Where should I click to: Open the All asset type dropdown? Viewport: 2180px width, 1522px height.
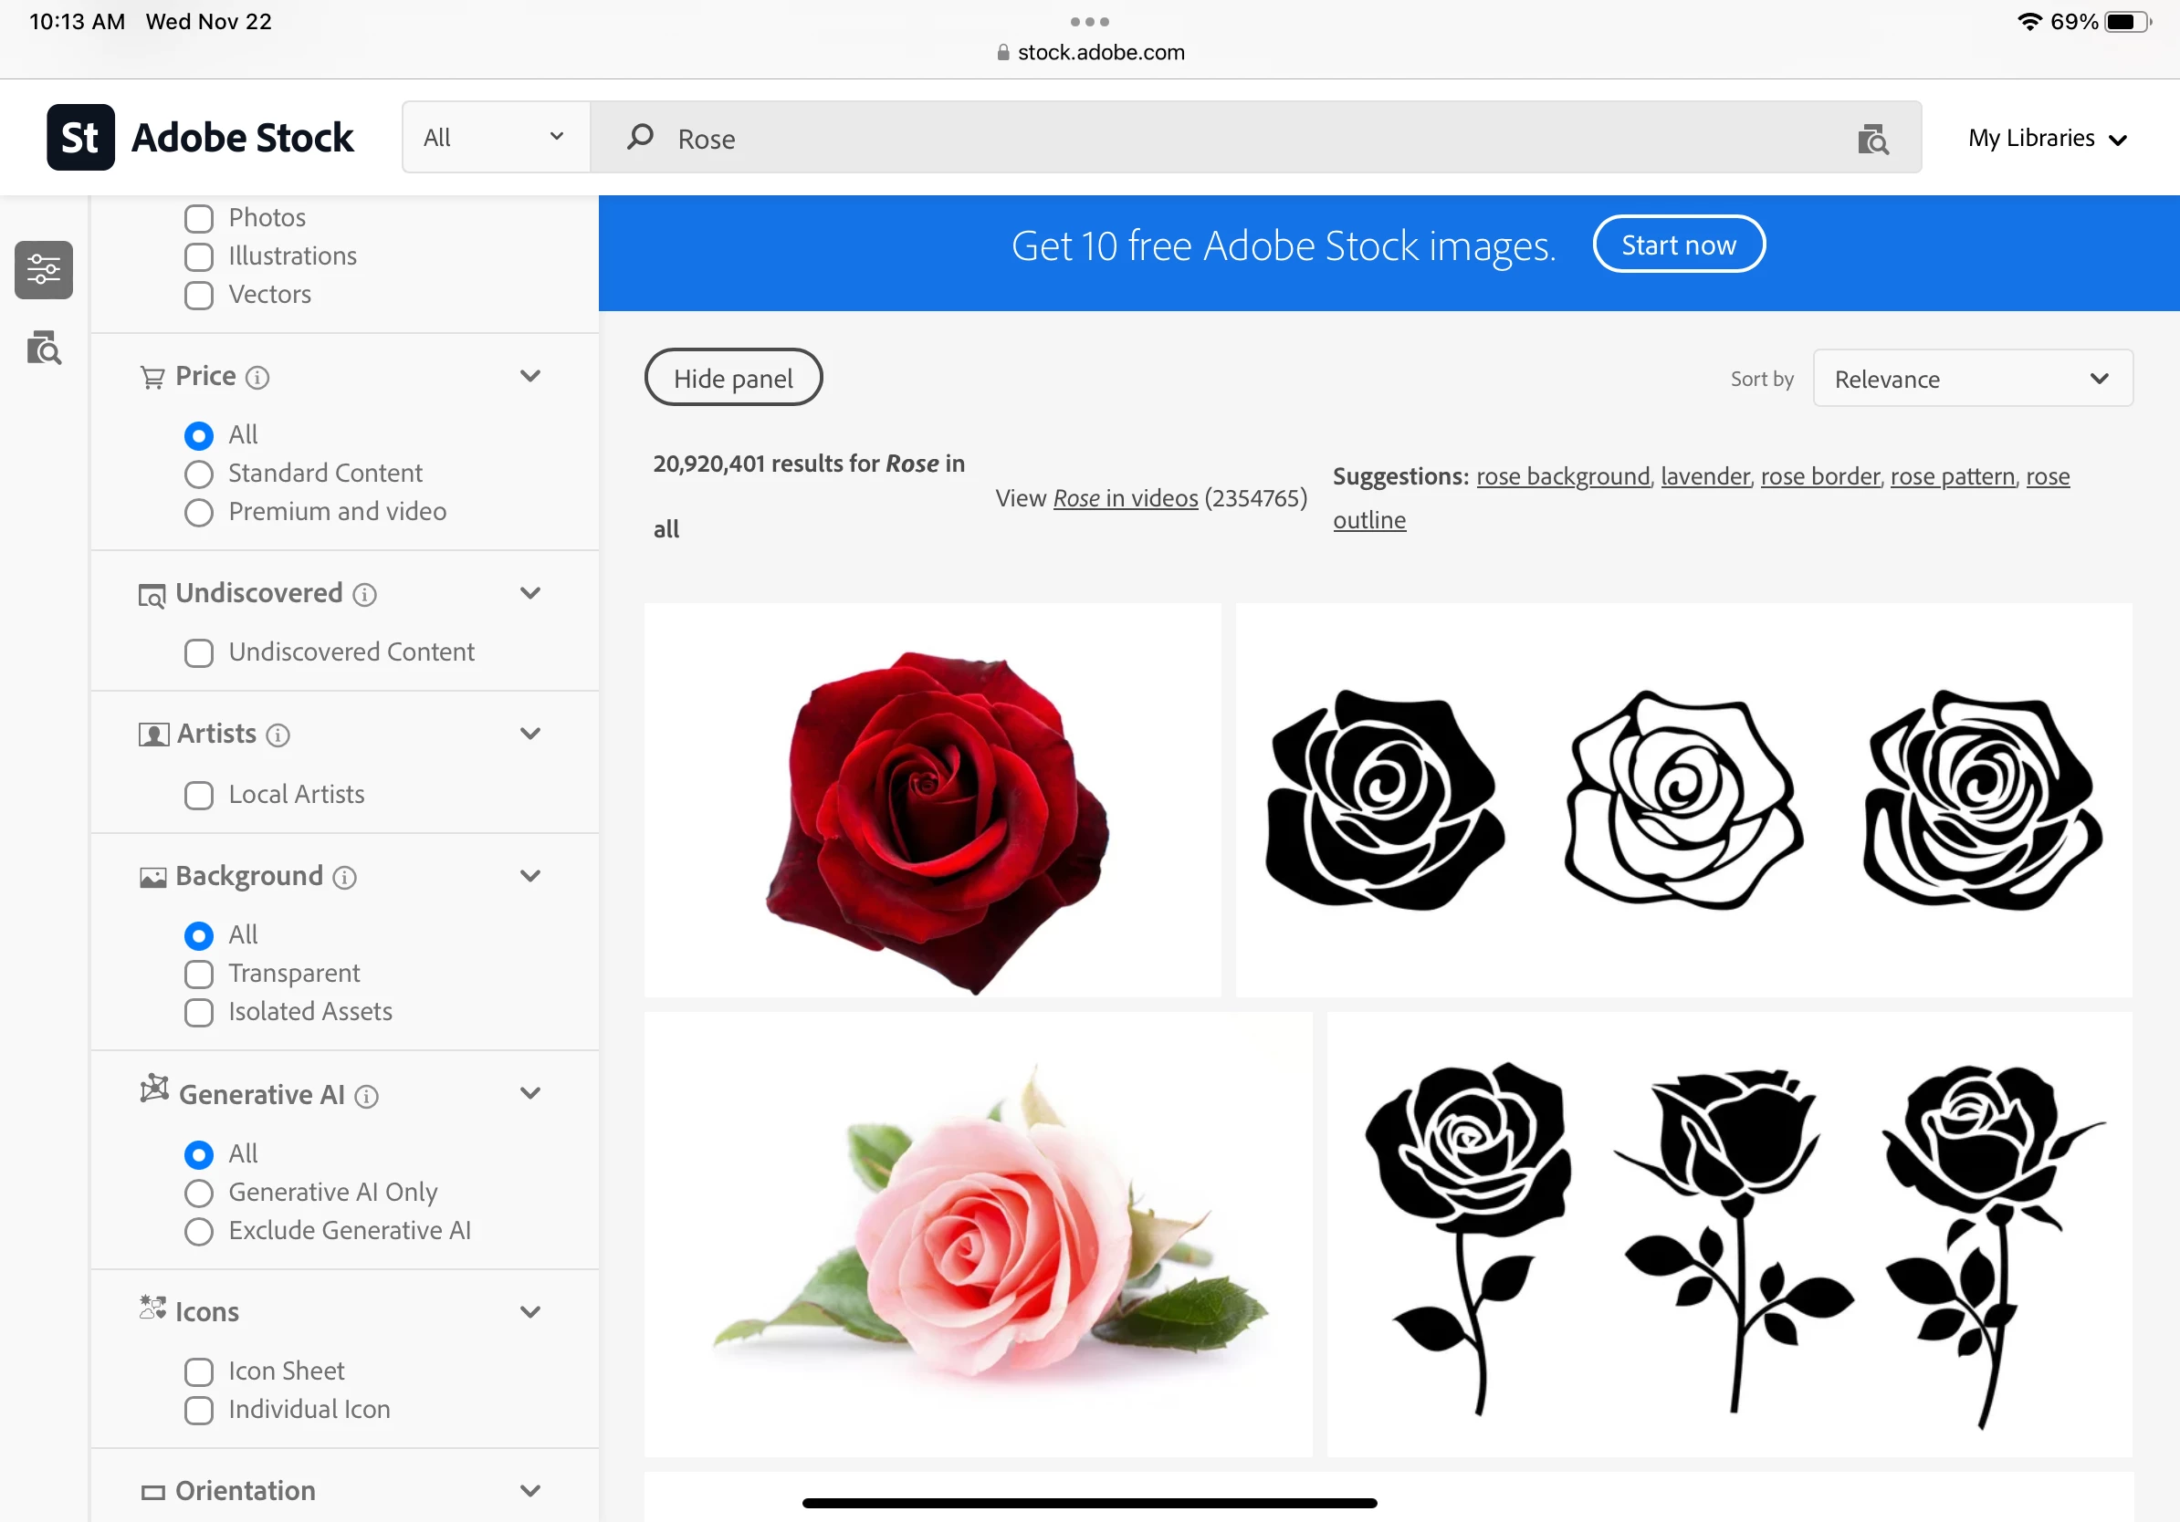point(495,138)
